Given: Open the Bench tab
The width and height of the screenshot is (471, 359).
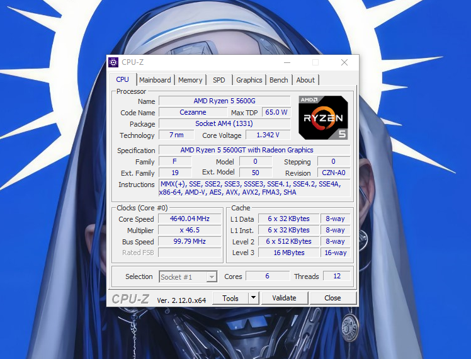Looking at the screenshot, I should coord(279,80).
